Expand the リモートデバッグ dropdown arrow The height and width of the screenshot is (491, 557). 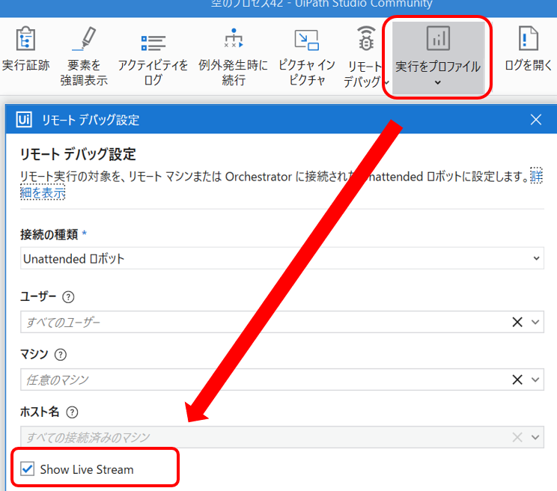click(386, 82)
